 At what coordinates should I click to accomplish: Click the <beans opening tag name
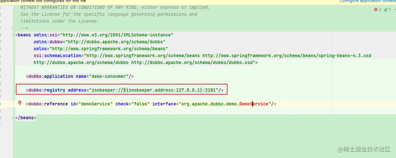click(24, 35)
